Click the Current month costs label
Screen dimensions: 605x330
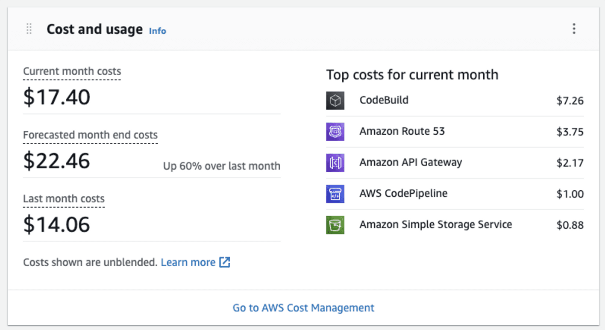pos(72,71)
